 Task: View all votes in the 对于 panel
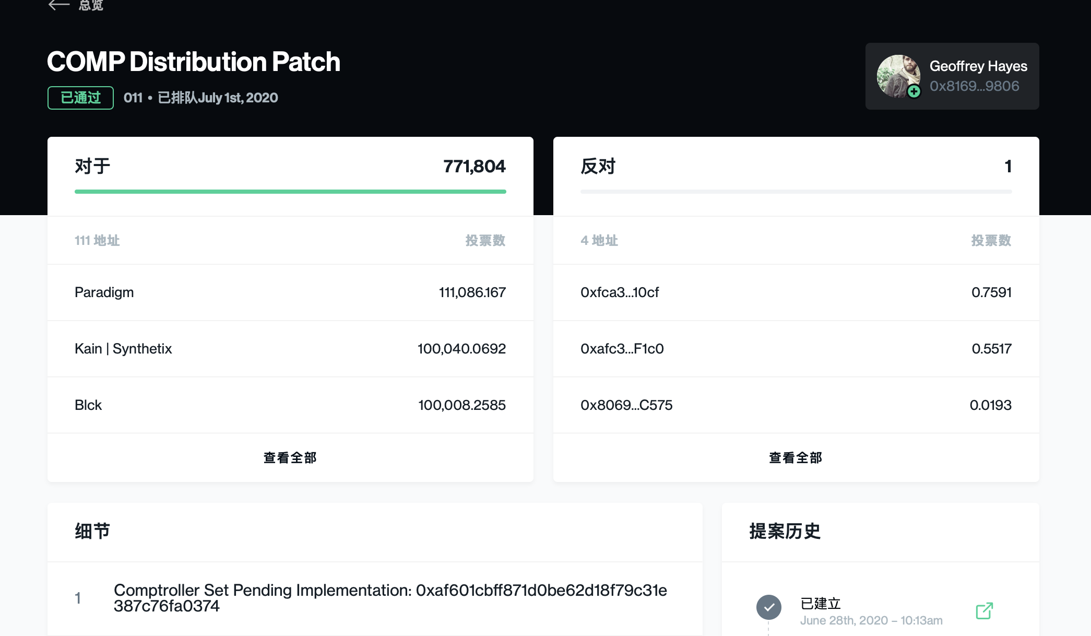tap(290, 457)
